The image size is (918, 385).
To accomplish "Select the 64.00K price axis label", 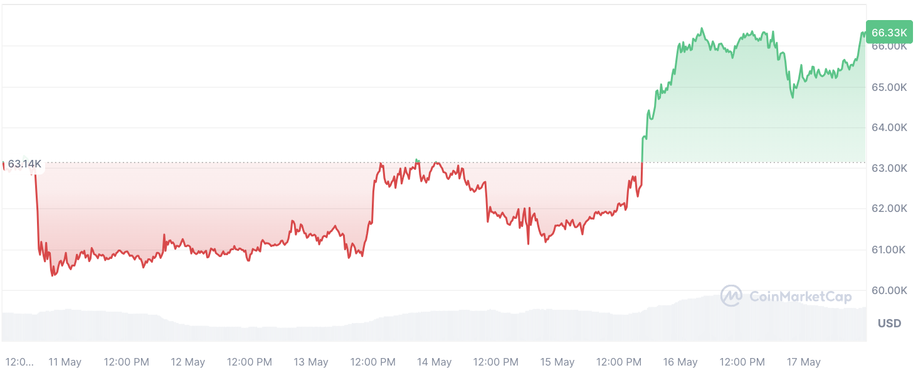I will click(x=889, y=128).
